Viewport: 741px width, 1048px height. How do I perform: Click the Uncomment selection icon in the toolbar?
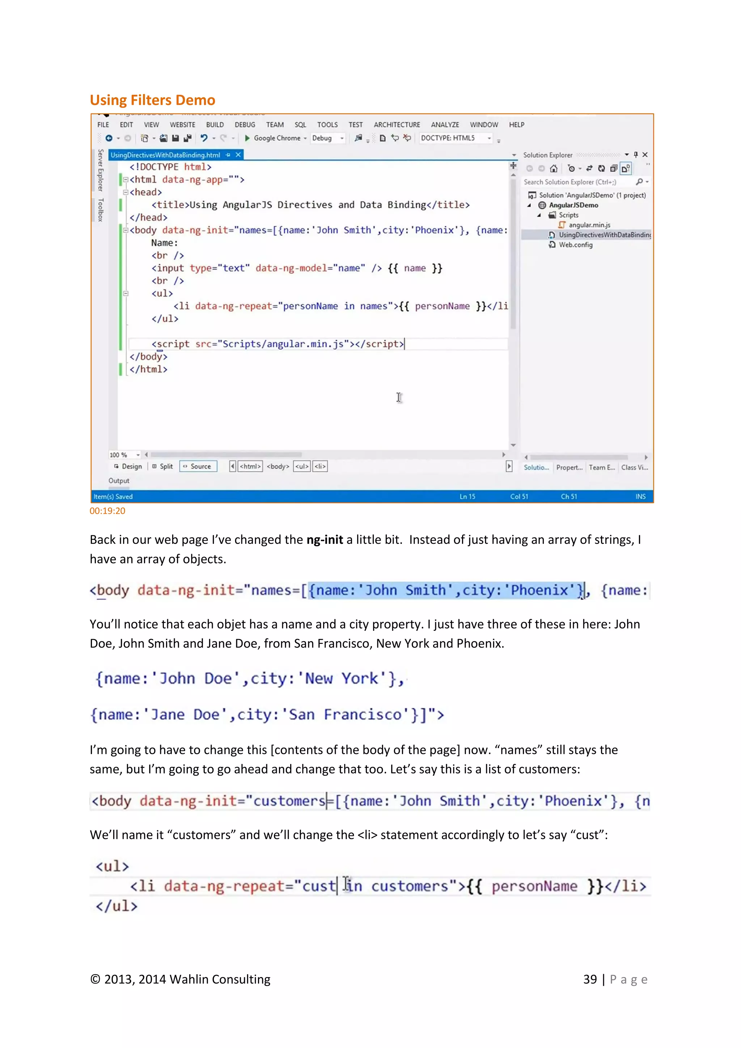(x=407, y=138)
